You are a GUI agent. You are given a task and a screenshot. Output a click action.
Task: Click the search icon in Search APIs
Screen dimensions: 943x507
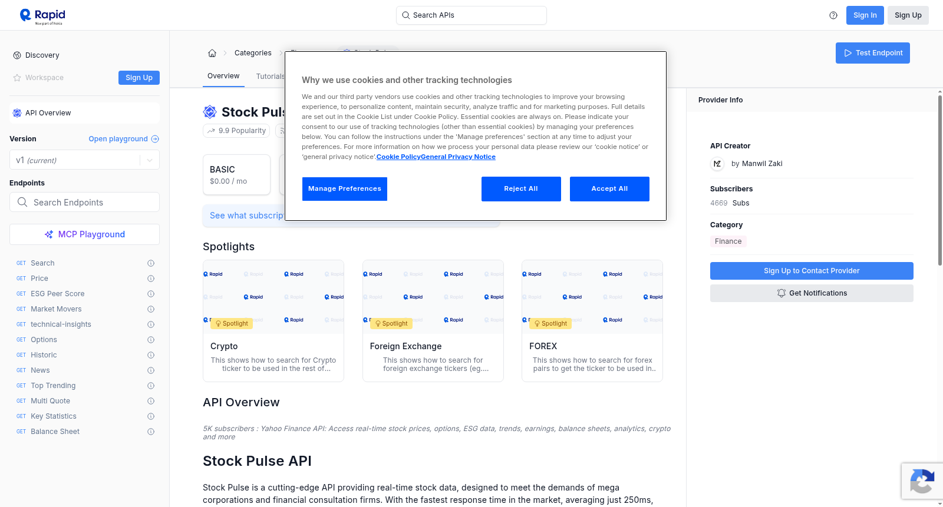(405, 15)
